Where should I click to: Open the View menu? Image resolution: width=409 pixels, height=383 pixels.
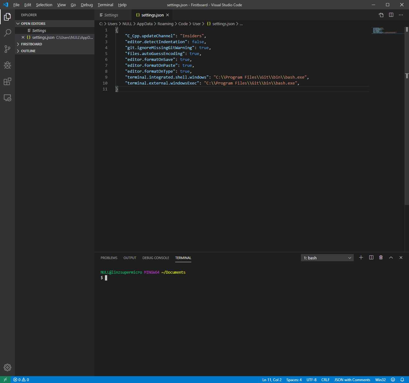(x=61, y=5)
